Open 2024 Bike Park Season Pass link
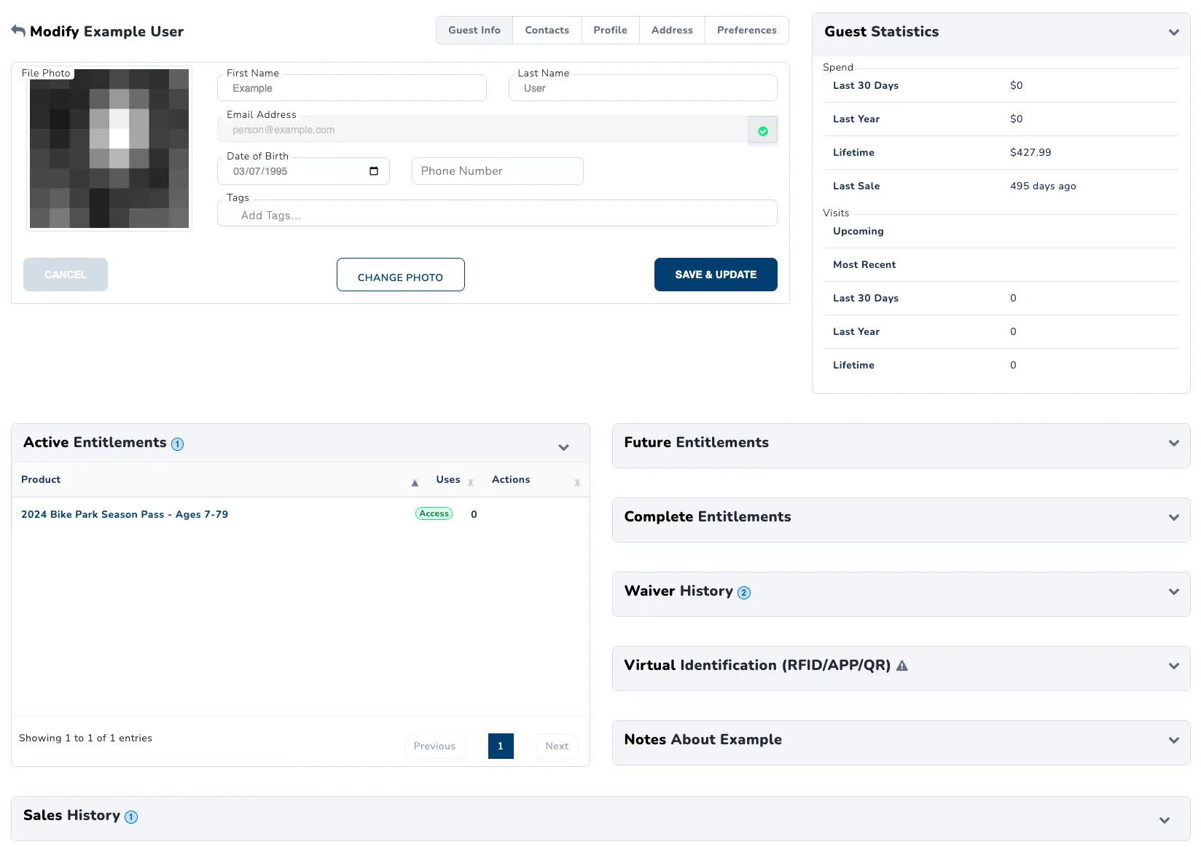 click(125, 514)
